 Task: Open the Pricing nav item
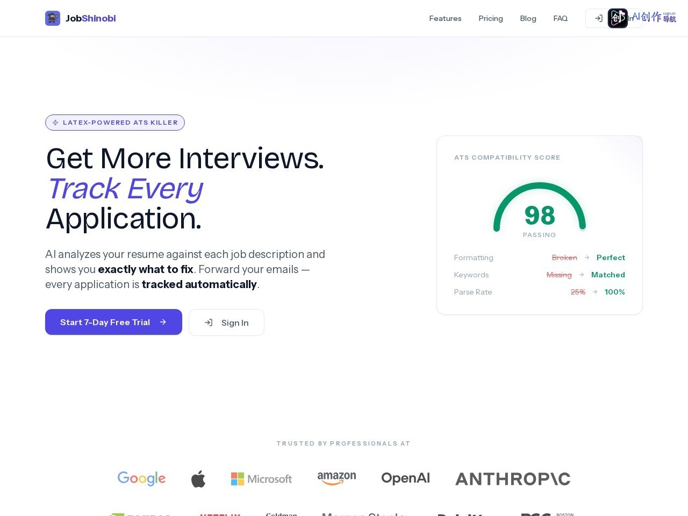(x=491, y=18)
